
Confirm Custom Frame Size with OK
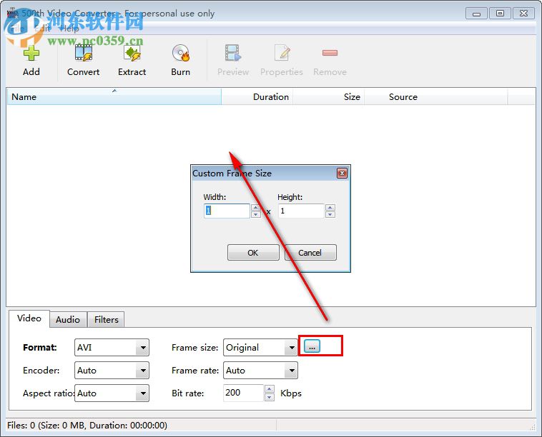pos(253,253)
